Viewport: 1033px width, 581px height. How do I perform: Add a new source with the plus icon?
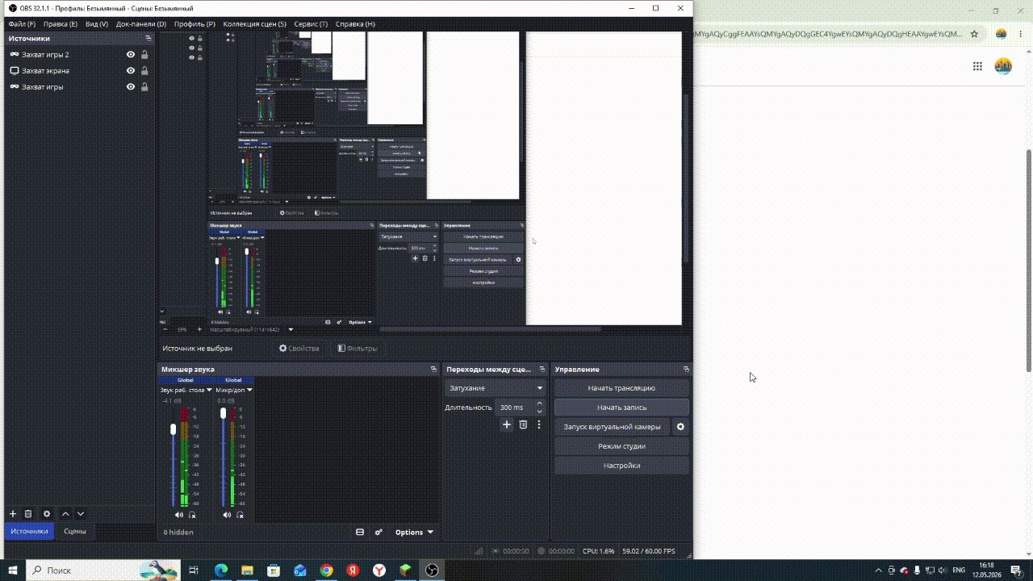pos(12,514)
